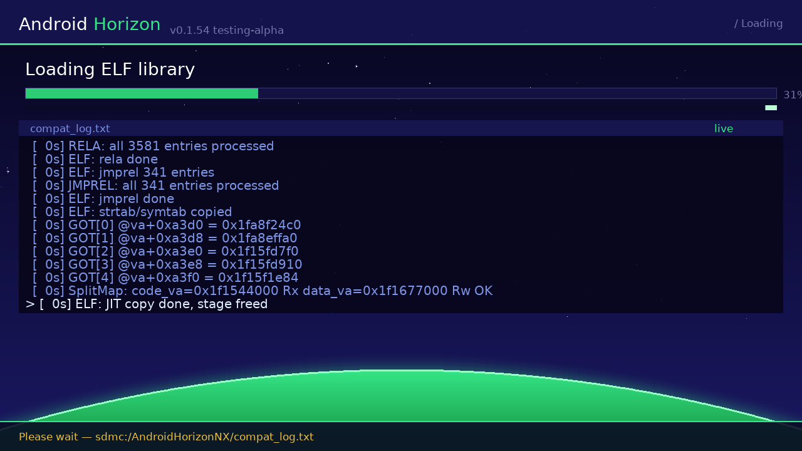Viewport: 802px width, 451px height.
Task: Click the v0.1.54 testing-alpha version label
Action: (x=227, y=30)
